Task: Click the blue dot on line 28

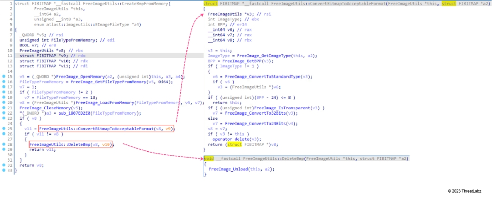Action: tap(4, 145)
